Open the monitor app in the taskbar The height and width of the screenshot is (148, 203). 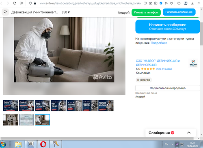(x=31, y=144)
